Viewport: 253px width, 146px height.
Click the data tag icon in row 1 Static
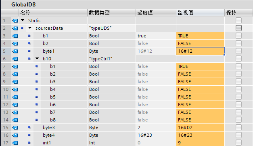pos(15,21)
